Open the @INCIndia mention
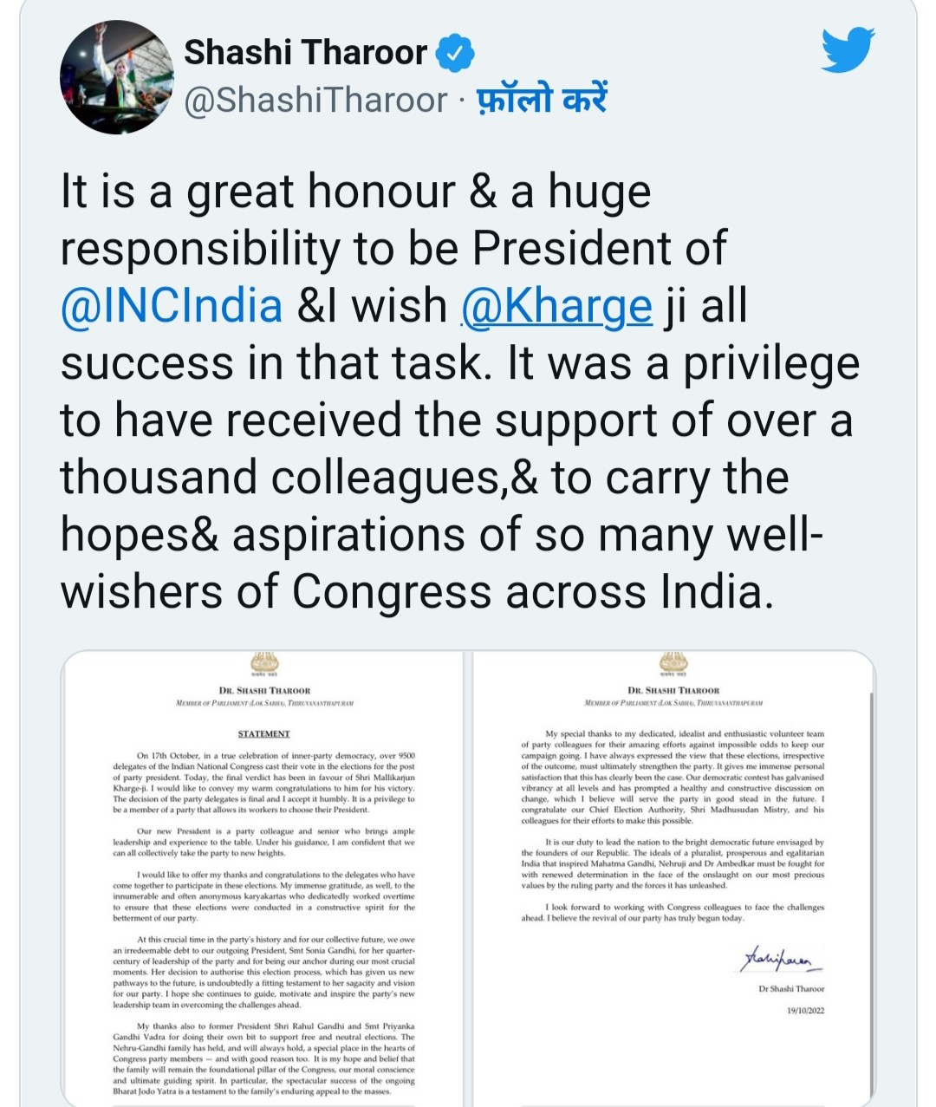 coord(172,306)
